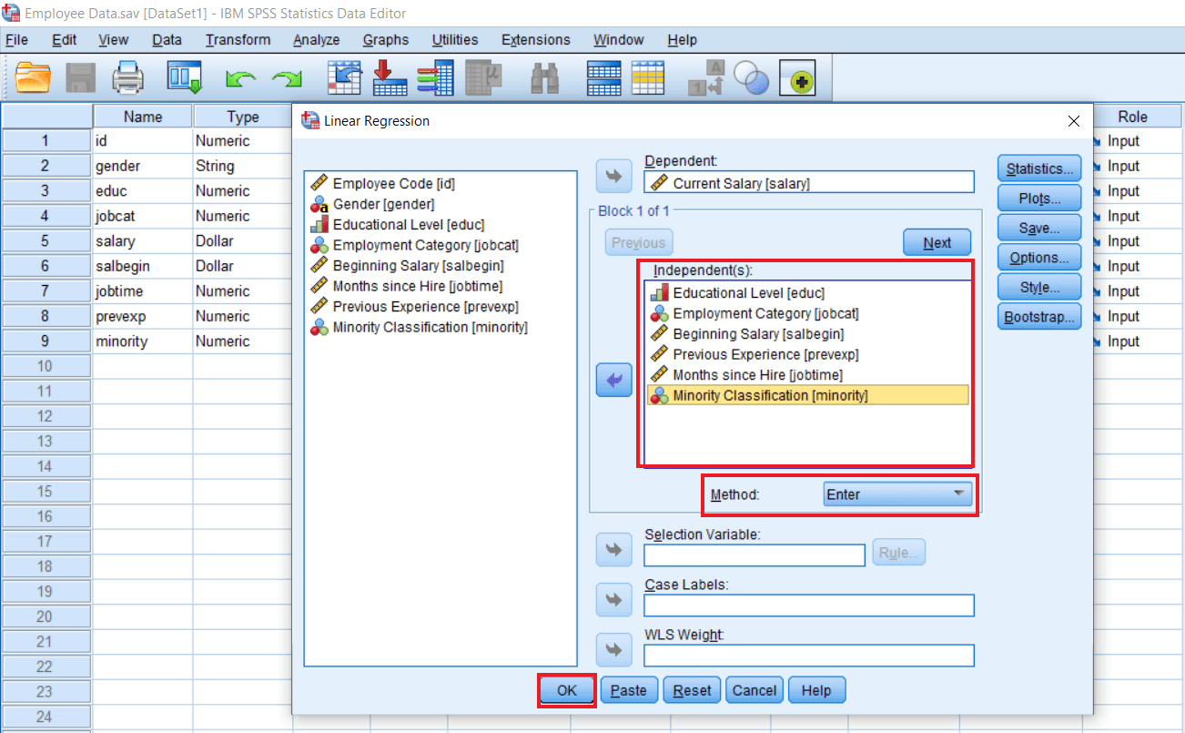The image size is (1185, 733).
Task: Open a data document with the folder icon
Action: click(34, 77)
